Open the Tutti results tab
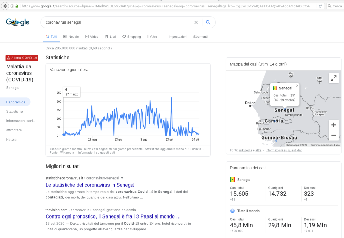The width and height of the screenshot is (344, 238). (51, 37)
